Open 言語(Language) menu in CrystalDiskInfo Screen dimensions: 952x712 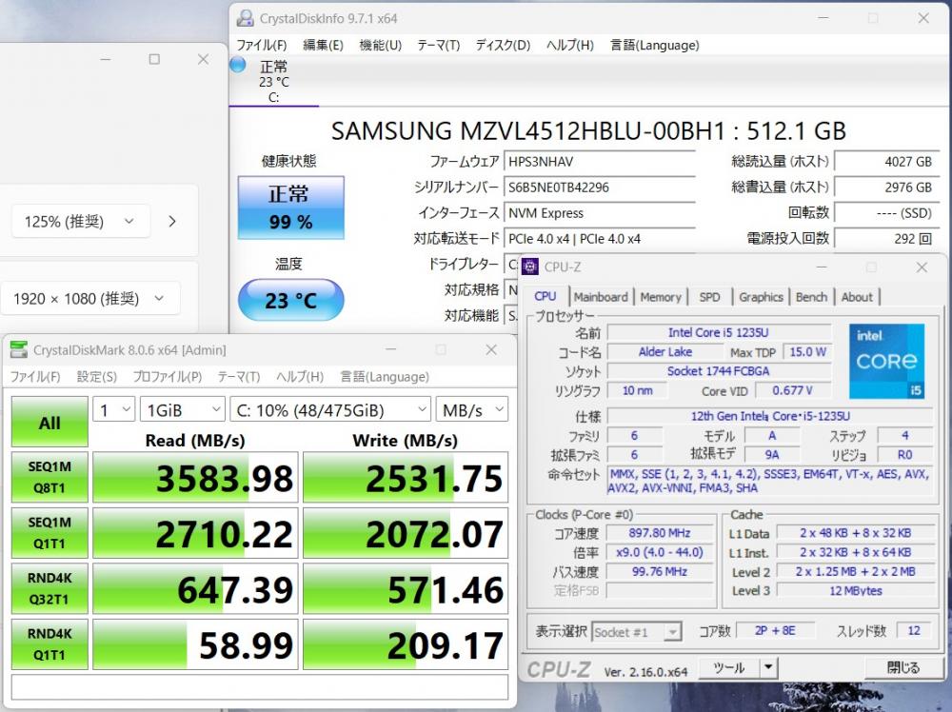(x=655, y=45)
